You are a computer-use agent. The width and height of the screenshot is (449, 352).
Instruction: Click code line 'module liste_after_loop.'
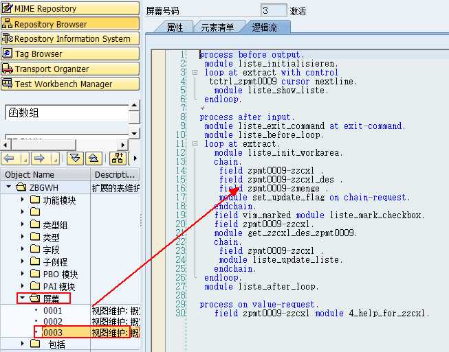(x=261, y=287)
